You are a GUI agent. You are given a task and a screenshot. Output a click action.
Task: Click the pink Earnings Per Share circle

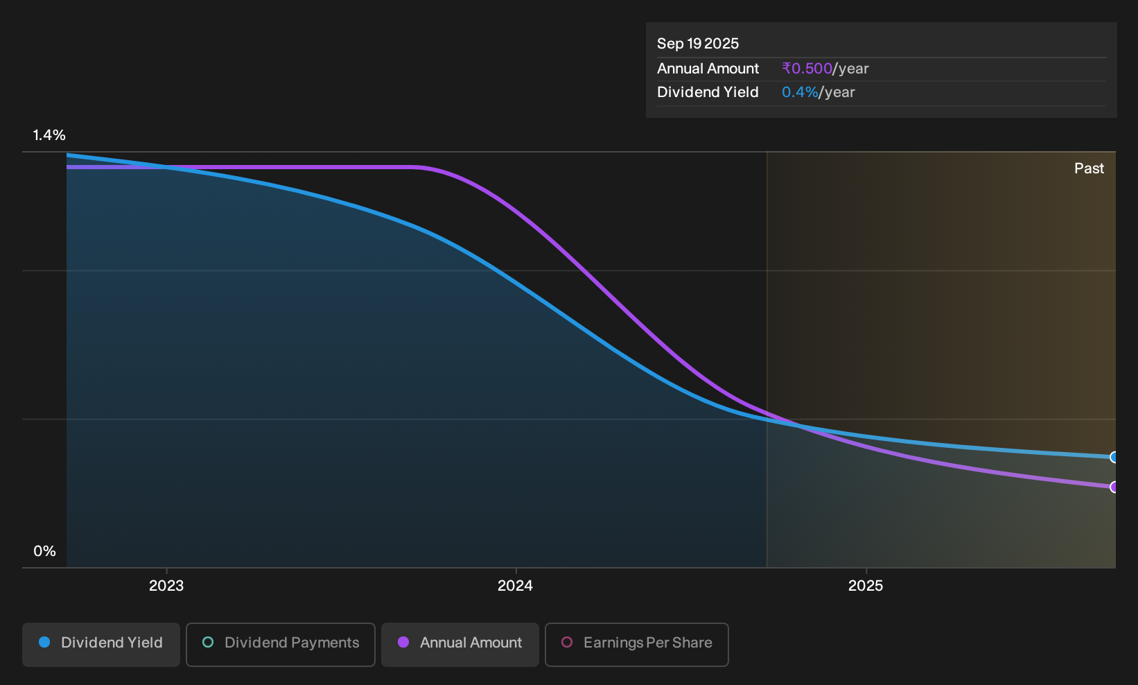(567, 642)
